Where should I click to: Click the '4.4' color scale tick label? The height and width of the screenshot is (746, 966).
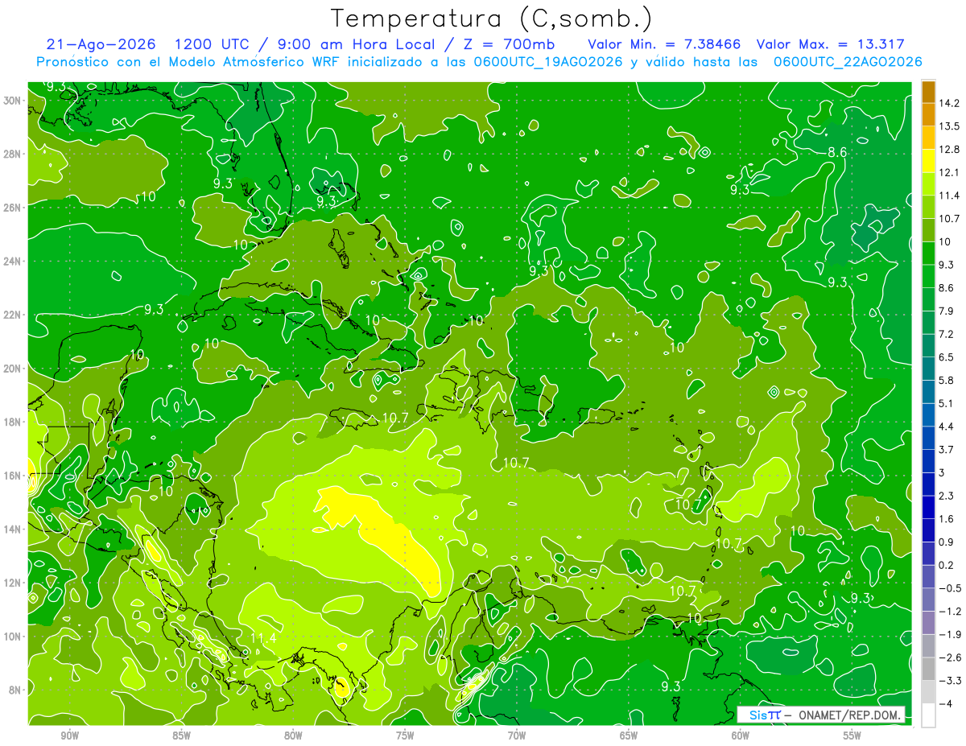(x=946, y=426)
